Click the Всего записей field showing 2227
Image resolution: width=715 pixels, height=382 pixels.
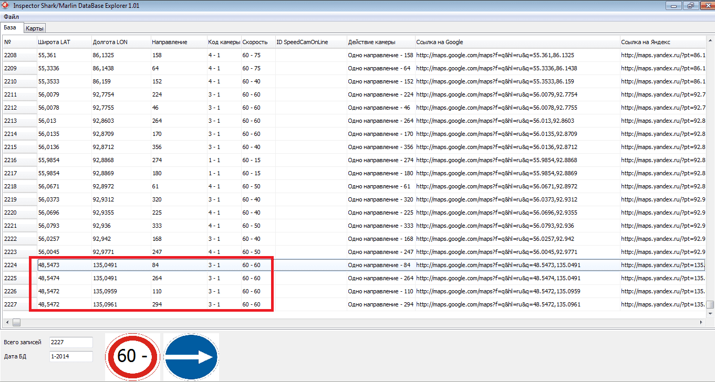click(71, 342)
